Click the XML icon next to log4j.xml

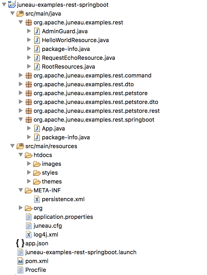pyautogui.click(x=29, y=235)
